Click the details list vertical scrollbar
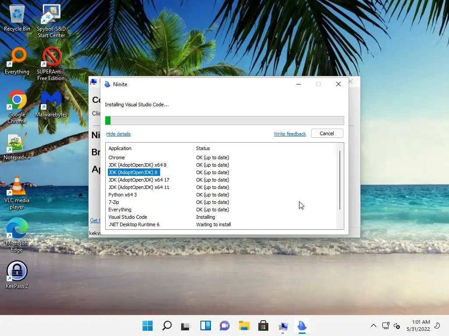The height and width of the screenshot is (336, 449). tap(340, 181)
